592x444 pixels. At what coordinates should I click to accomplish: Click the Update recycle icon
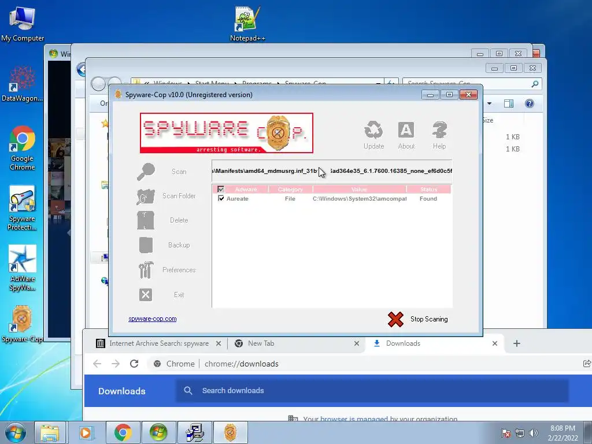[373, 130]
